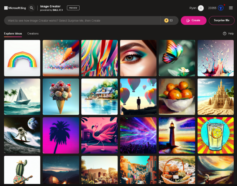Switch to the Explore ideas tab
This screenshot has height=186, width=237.
point(13,34)
